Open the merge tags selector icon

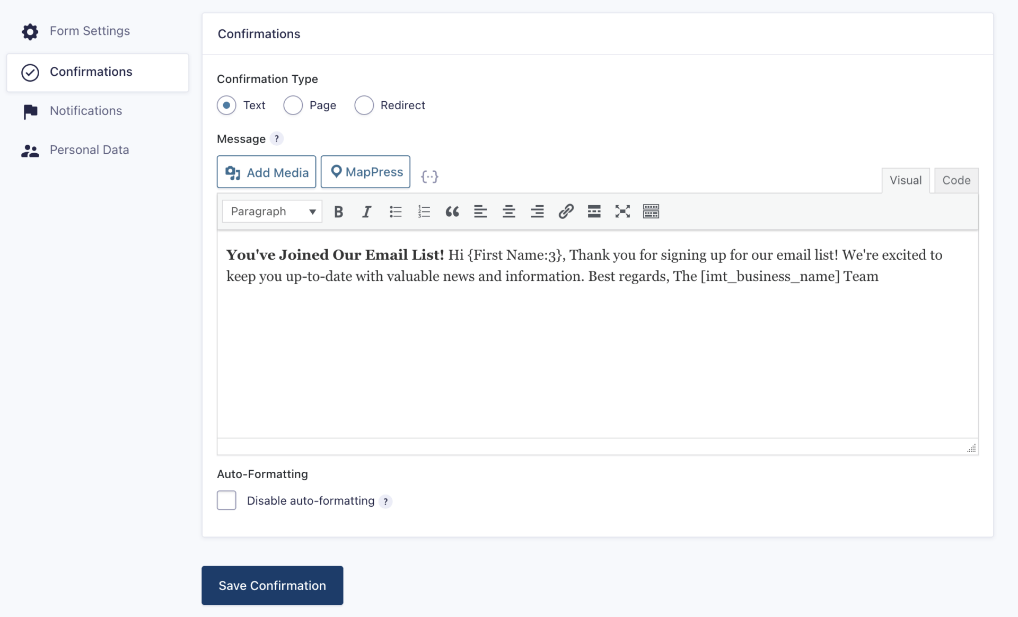(429, 177)
